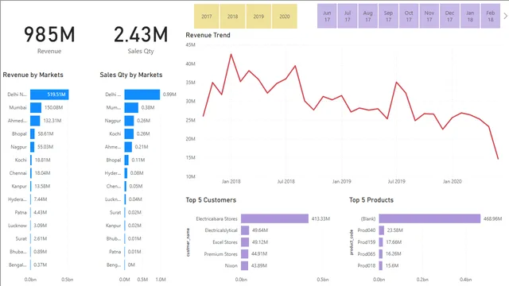
Task: Select the Revenue by Markets chart title
Action: pyautogui.click(x=33, y=75)
